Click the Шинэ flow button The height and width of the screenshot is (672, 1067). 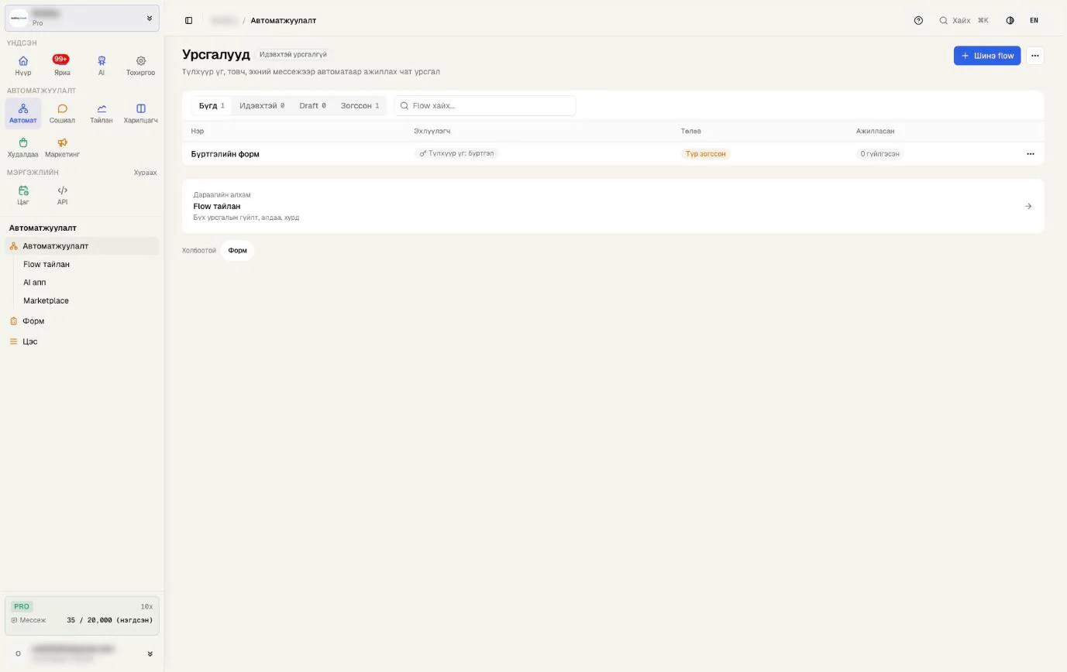tap(987, 56)
